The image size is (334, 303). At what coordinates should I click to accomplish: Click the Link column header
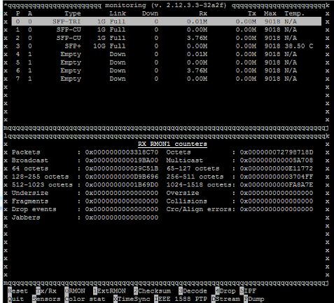tap(118, 13)
